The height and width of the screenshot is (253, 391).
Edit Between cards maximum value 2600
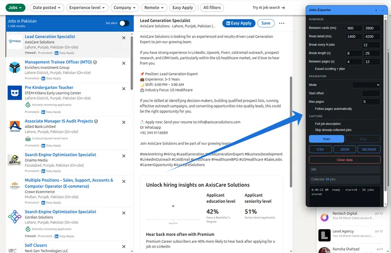pyautogui.click(x=372, y=28)
